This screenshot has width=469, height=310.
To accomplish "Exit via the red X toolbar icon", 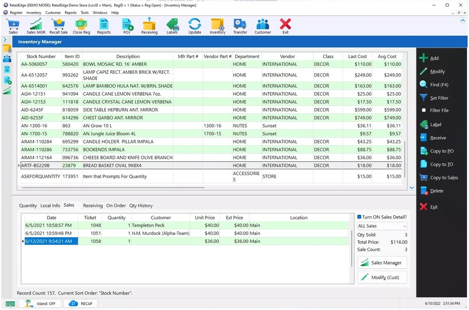I will [285, 26].
